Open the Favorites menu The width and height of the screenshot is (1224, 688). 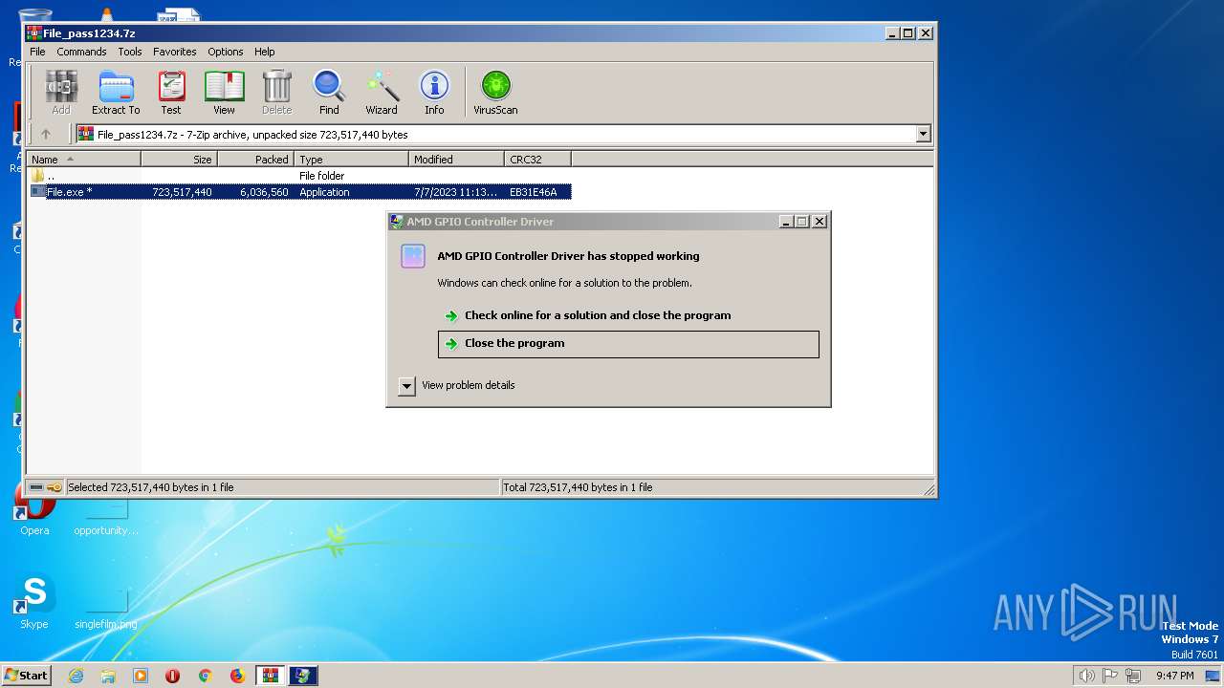tap(175, 52)
